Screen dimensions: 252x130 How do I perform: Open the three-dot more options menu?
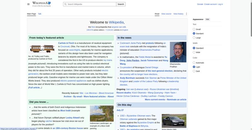pyautogui.click(x=186, y=14)
